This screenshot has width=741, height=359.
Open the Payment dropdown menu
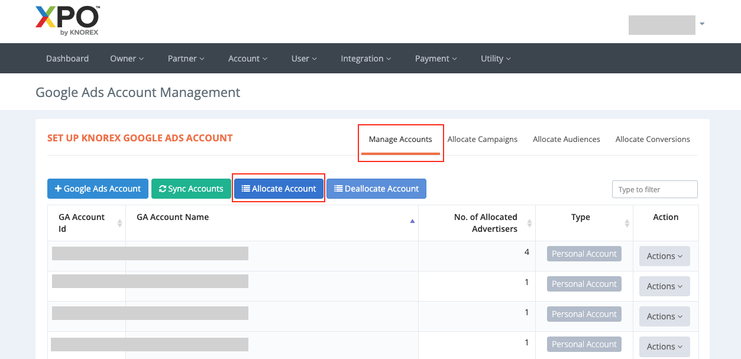click(435, 59)
